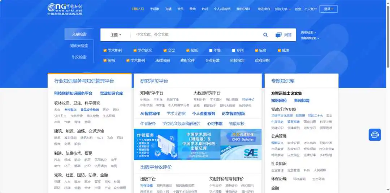Toggle the 学术辑刊 checkbox
390x193 pixels.
point(128,60)
